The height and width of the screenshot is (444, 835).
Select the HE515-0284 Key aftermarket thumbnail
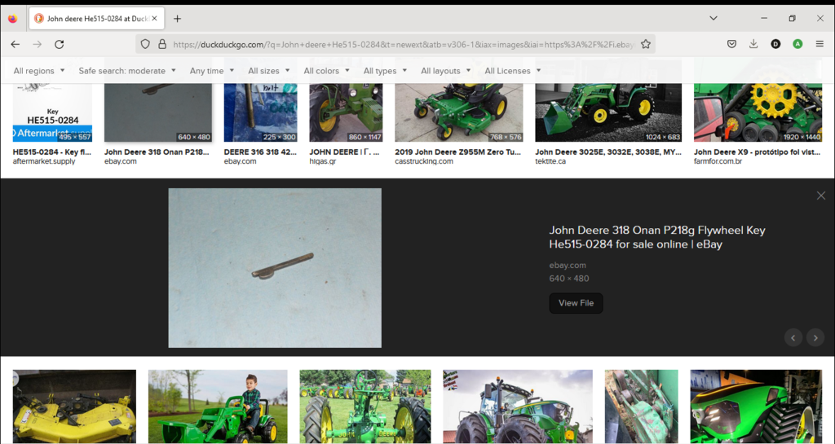tap(52, 112)
